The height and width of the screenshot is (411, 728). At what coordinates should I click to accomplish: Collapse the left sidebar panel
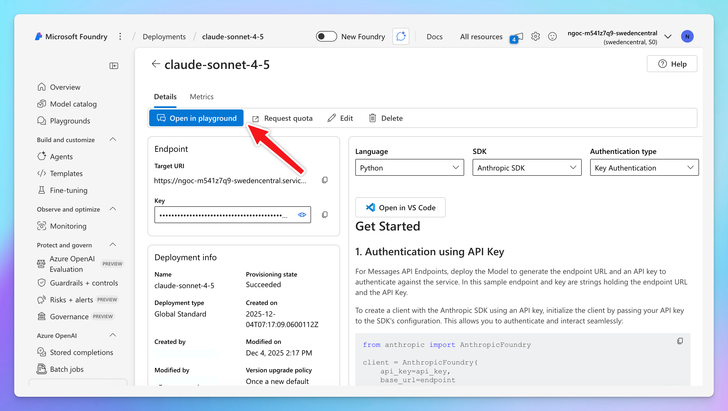[x=114, y=66]
